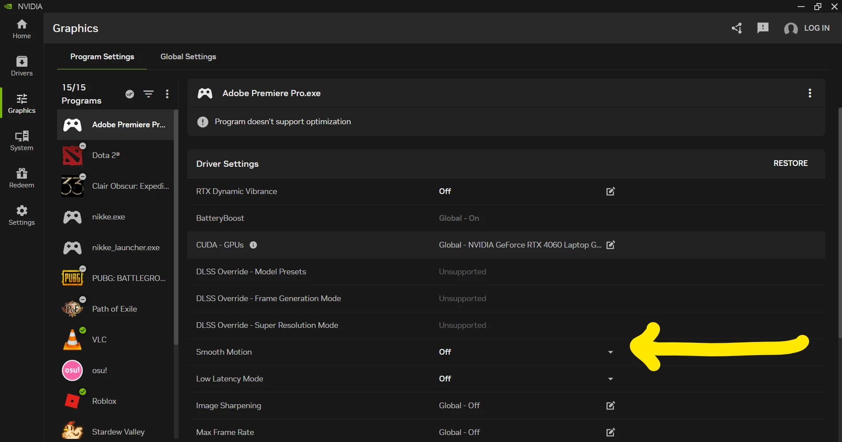Click DLSS Override - Frame Generation Mode row
Screen dimensions: 842x442
pyautogui.click(x=506, y=298)
